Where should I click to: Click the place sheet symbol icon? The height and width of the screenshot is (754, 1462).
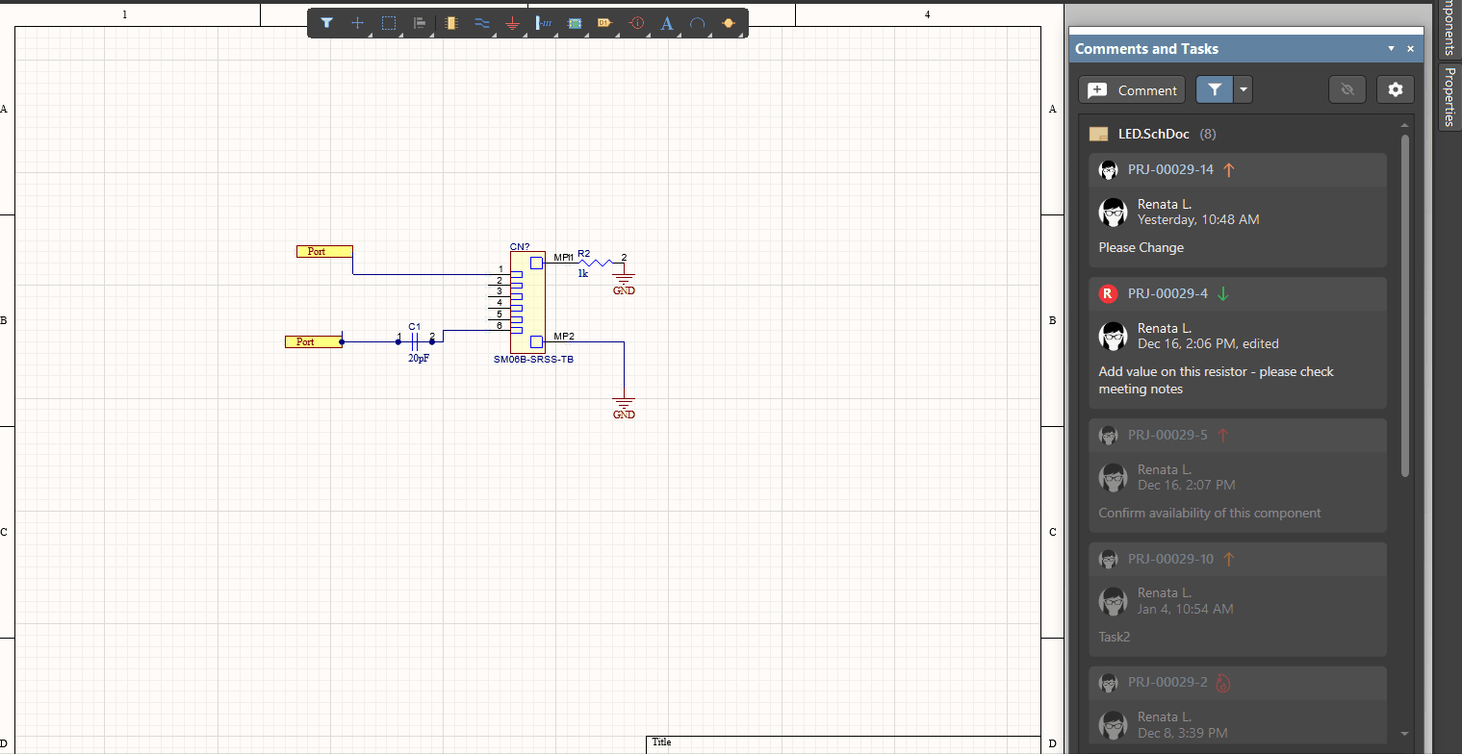(575, 23)
